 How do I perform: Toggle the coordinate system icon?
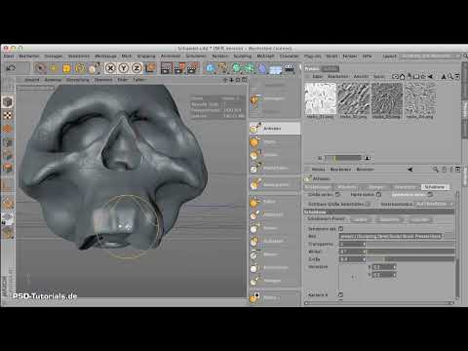pos(151,68)
